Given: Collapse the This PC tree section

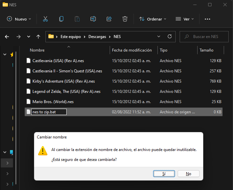Looking at the screenshot, I should [x=5, y=152].
